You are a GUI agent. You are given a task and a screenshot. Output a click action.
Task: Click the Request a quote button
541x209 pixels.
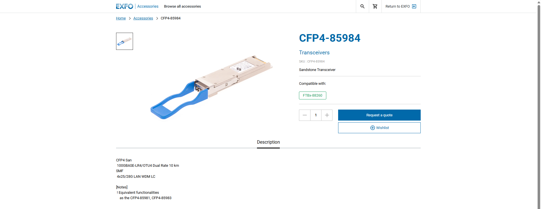coord(379,115)
